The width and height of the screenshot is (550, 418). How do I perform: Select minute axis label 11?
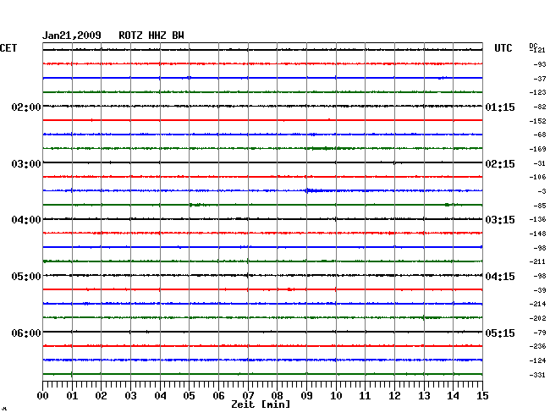pyautogui.click(x=365, y=396)
